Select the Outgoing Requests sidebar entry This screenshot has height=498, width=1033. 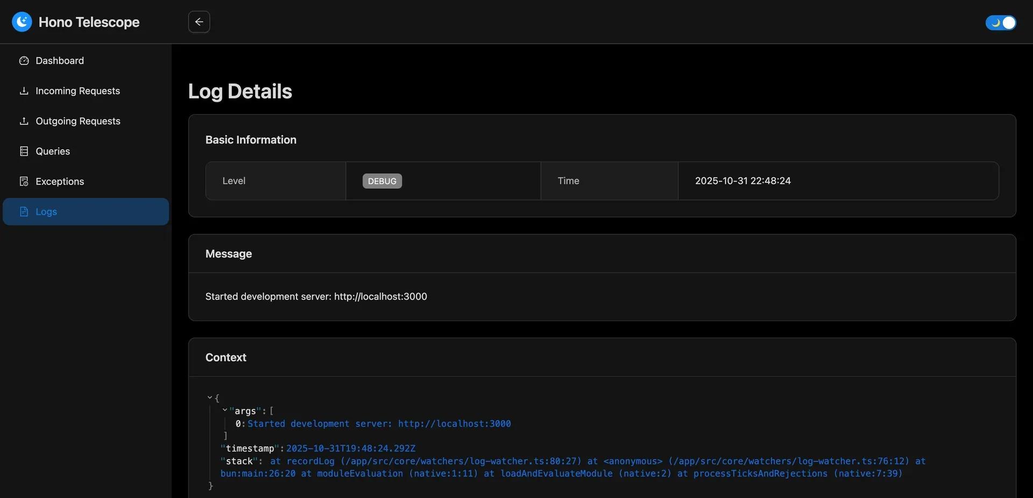click(77, 120)
